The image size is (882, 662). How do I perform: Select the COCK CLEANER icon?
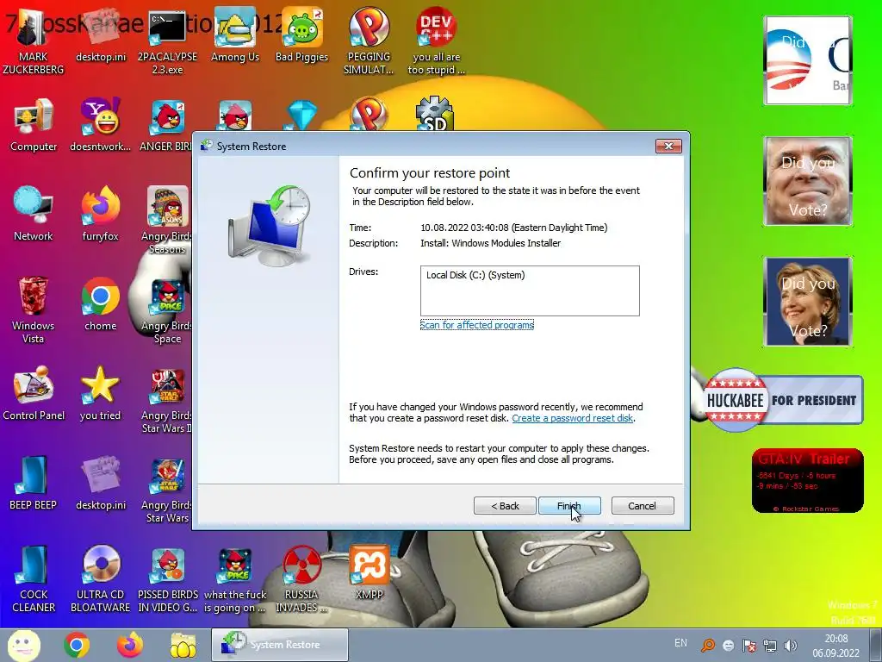coord(34,580)
